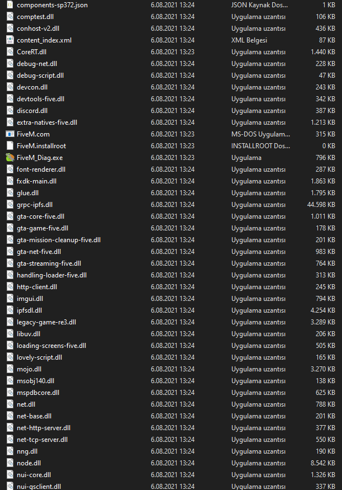The image size is (342, 490).
Task: Click the libuv.dll file icon
Action: pos(10,334)
